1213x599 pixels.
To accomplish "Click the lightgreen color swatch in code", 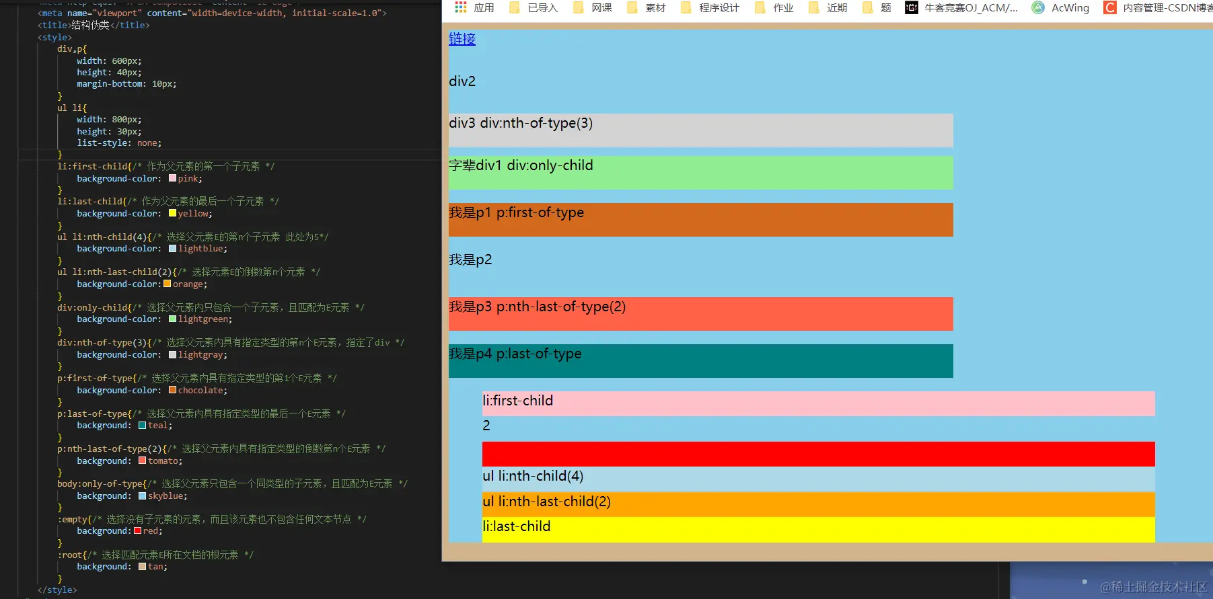I will click(173, 319).
